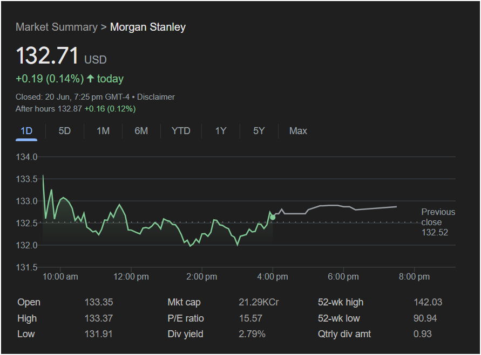Click the 52-wk high value 142.03
This screenshot has height=355, width=481.
[x=428, y=302]
